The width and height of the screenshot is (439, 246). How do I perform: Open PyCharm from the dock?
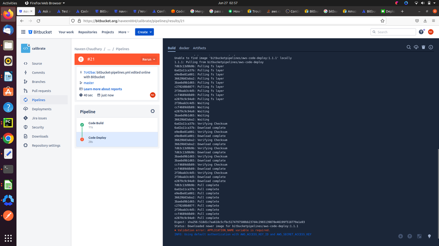(8, 123)
